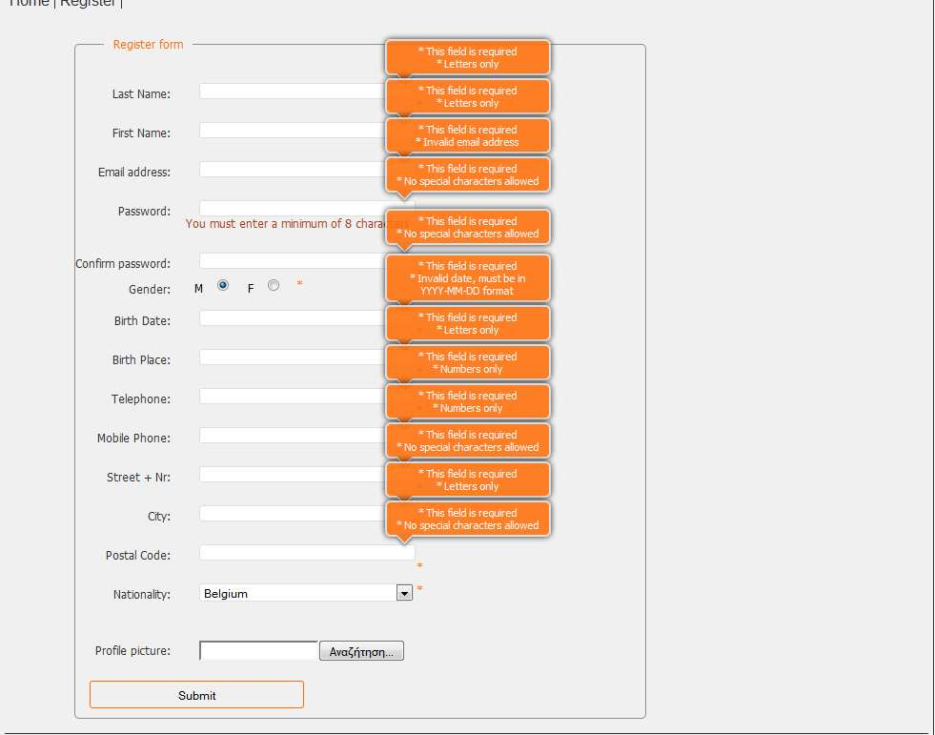Click the Gender: label
Viewport: 935px width, 735px height.
click(150, 290)
